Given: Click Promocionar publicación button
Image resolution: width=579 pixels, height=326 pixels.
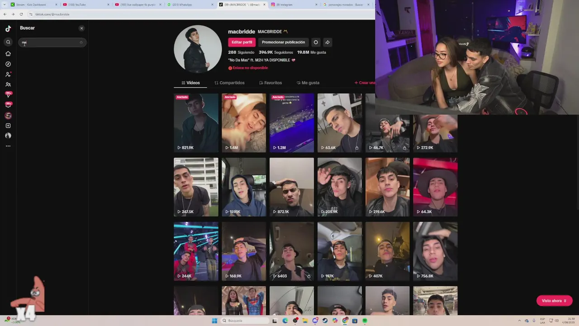Looking at the screenshot, I should coord(283,42).
